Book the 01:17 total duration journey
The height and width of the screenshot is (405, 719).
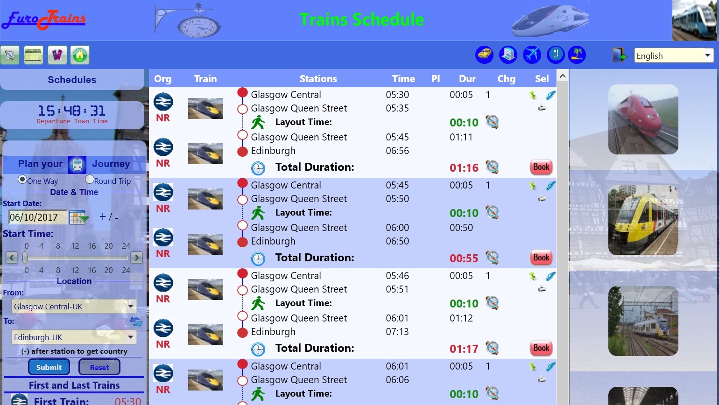point(541,348)
